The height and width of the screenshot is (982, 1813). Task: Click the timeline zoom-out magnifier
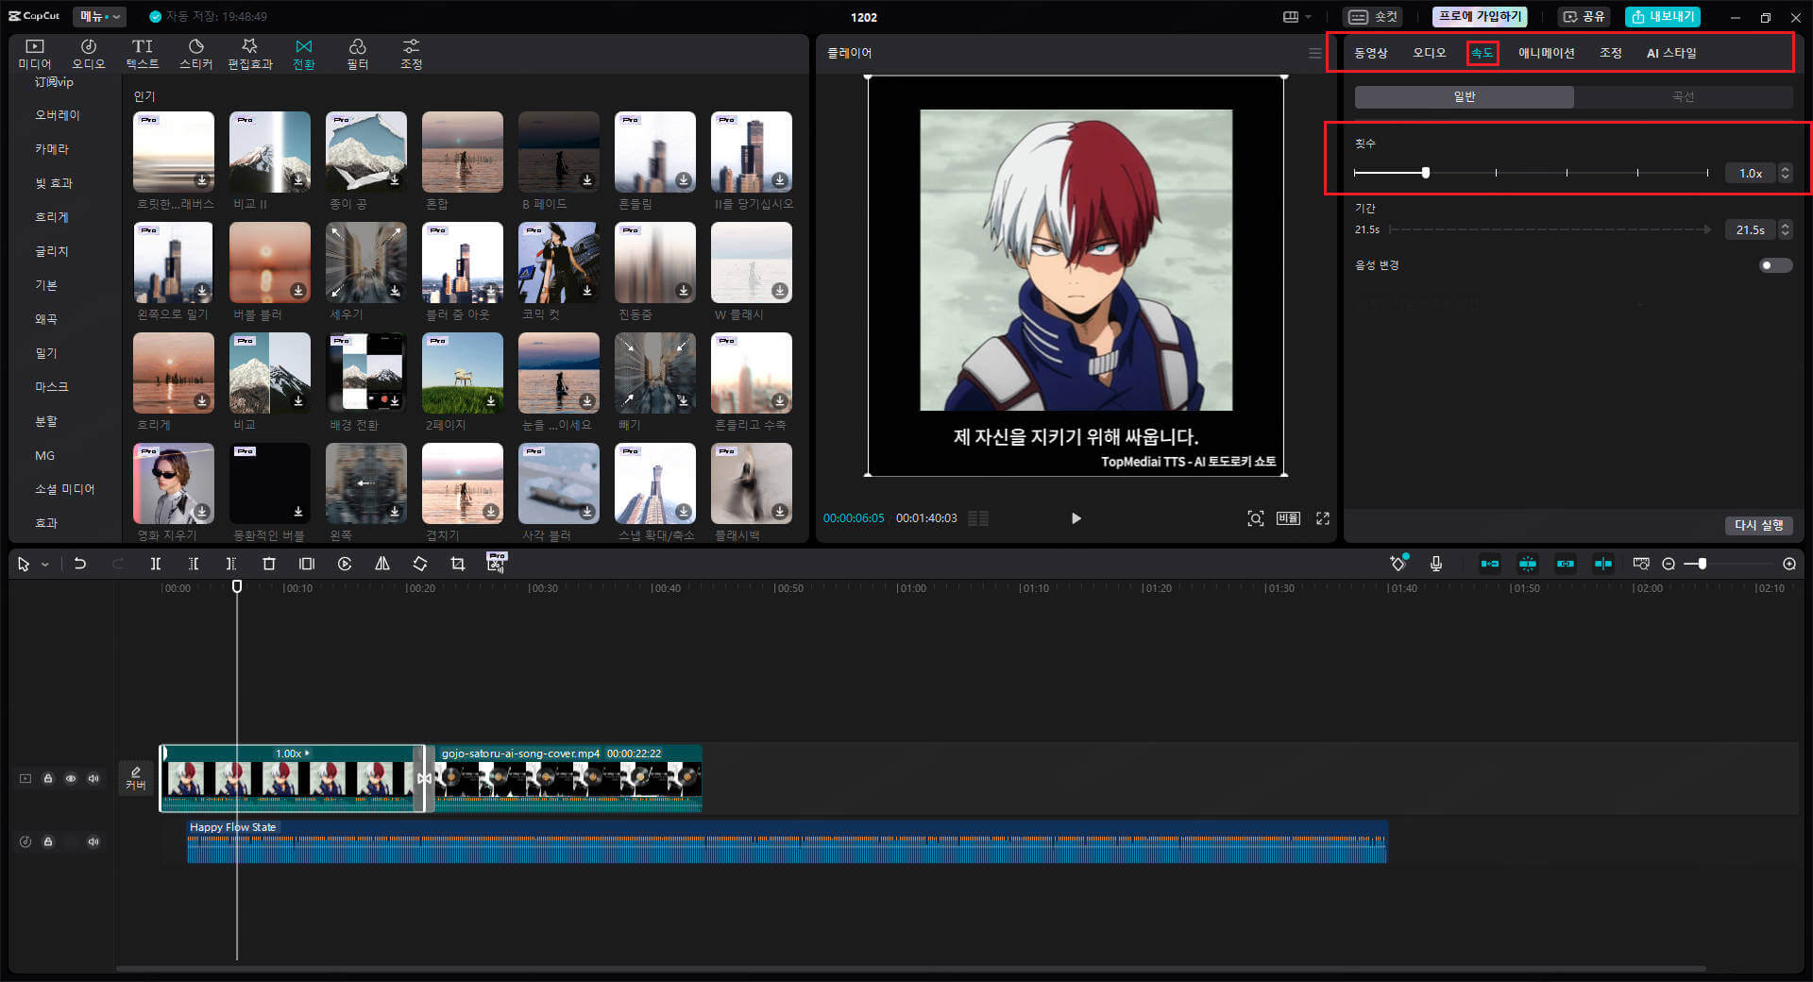pos(1669,564)
